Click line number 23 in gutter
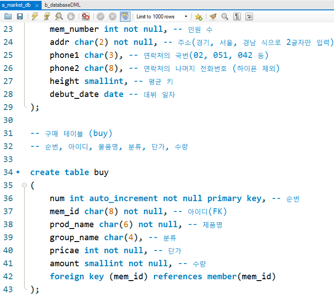The height and width of the screenshot is (299, 334). click(8, 29)
